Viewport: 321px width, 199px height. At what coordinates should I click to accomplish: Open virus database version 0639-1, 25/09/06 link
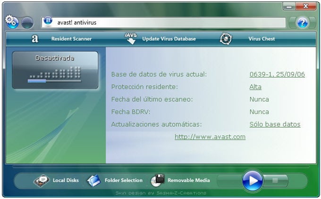coord(277,74)
